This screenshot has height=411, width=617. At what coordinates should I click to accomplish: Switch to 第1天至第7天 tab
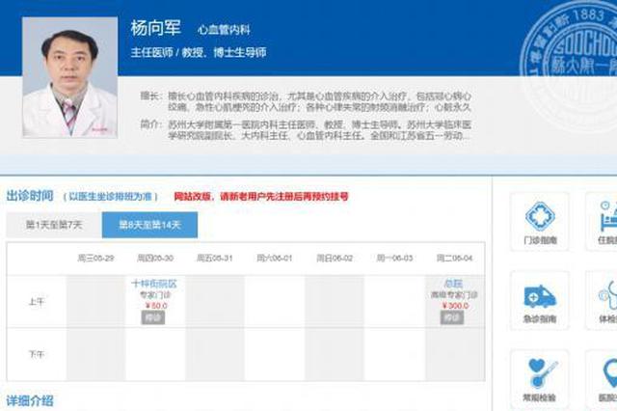[x=54, y=225]
